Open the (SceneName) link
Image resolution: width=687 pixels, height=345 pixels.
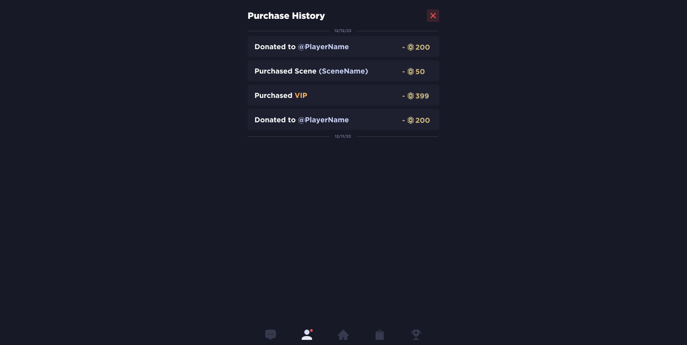343,71
